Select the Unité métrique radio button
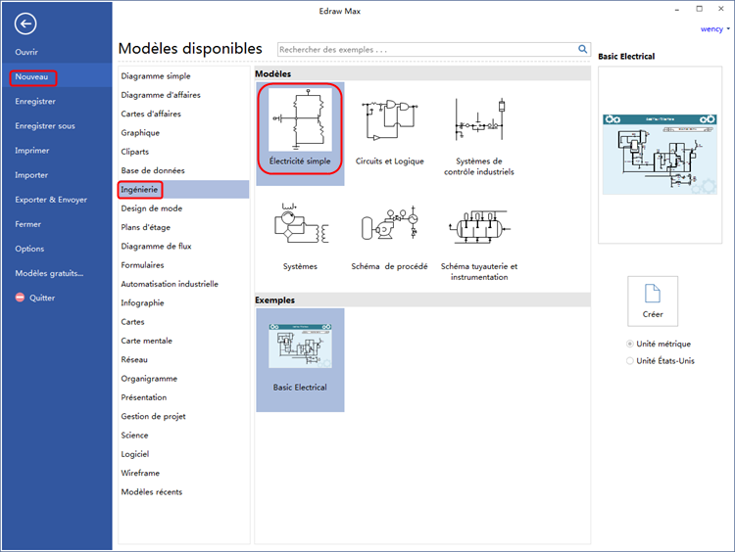735x552 pixels. click(x=630, y=344)
